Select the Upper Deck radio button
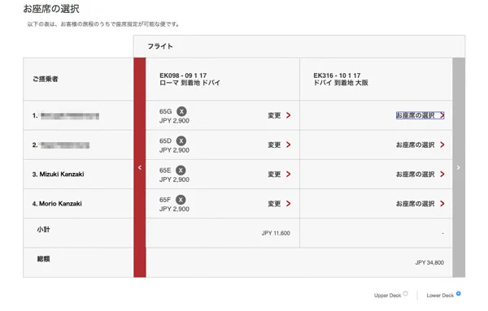Viewport: 488px width, 311px height. (406, 294)
